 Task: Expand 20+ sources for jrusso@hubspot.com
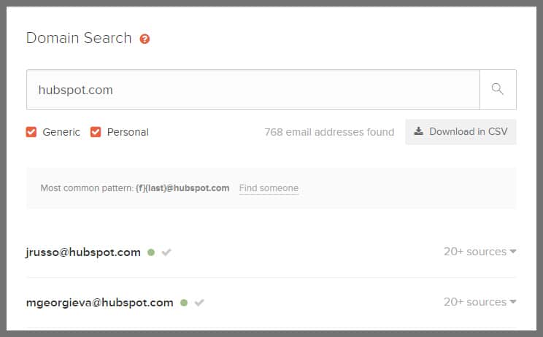coord(480,252)
